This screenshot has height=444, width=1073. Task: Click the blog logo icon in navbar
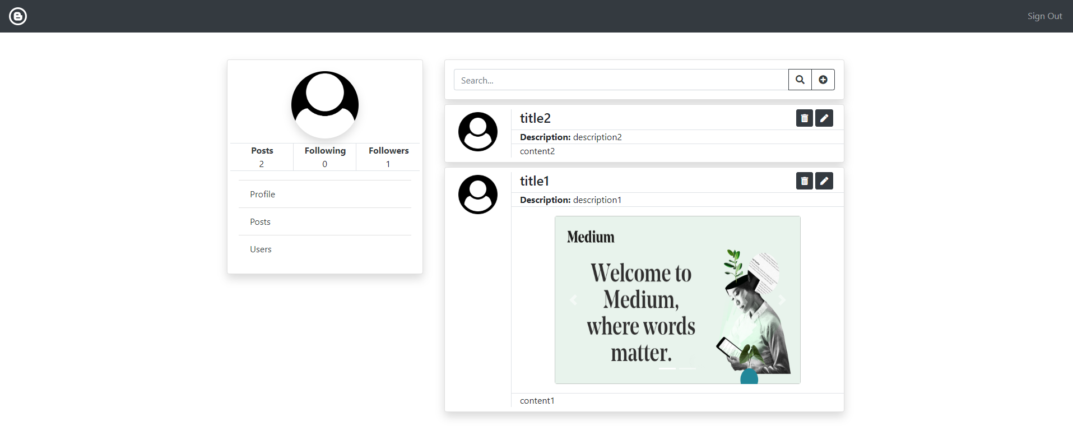click(18, 16)
